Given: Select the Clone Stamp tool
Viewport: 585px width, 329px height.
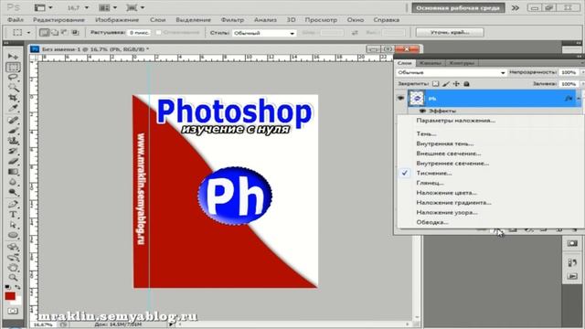Looking at the screenshot, I should tap(13, 141).
